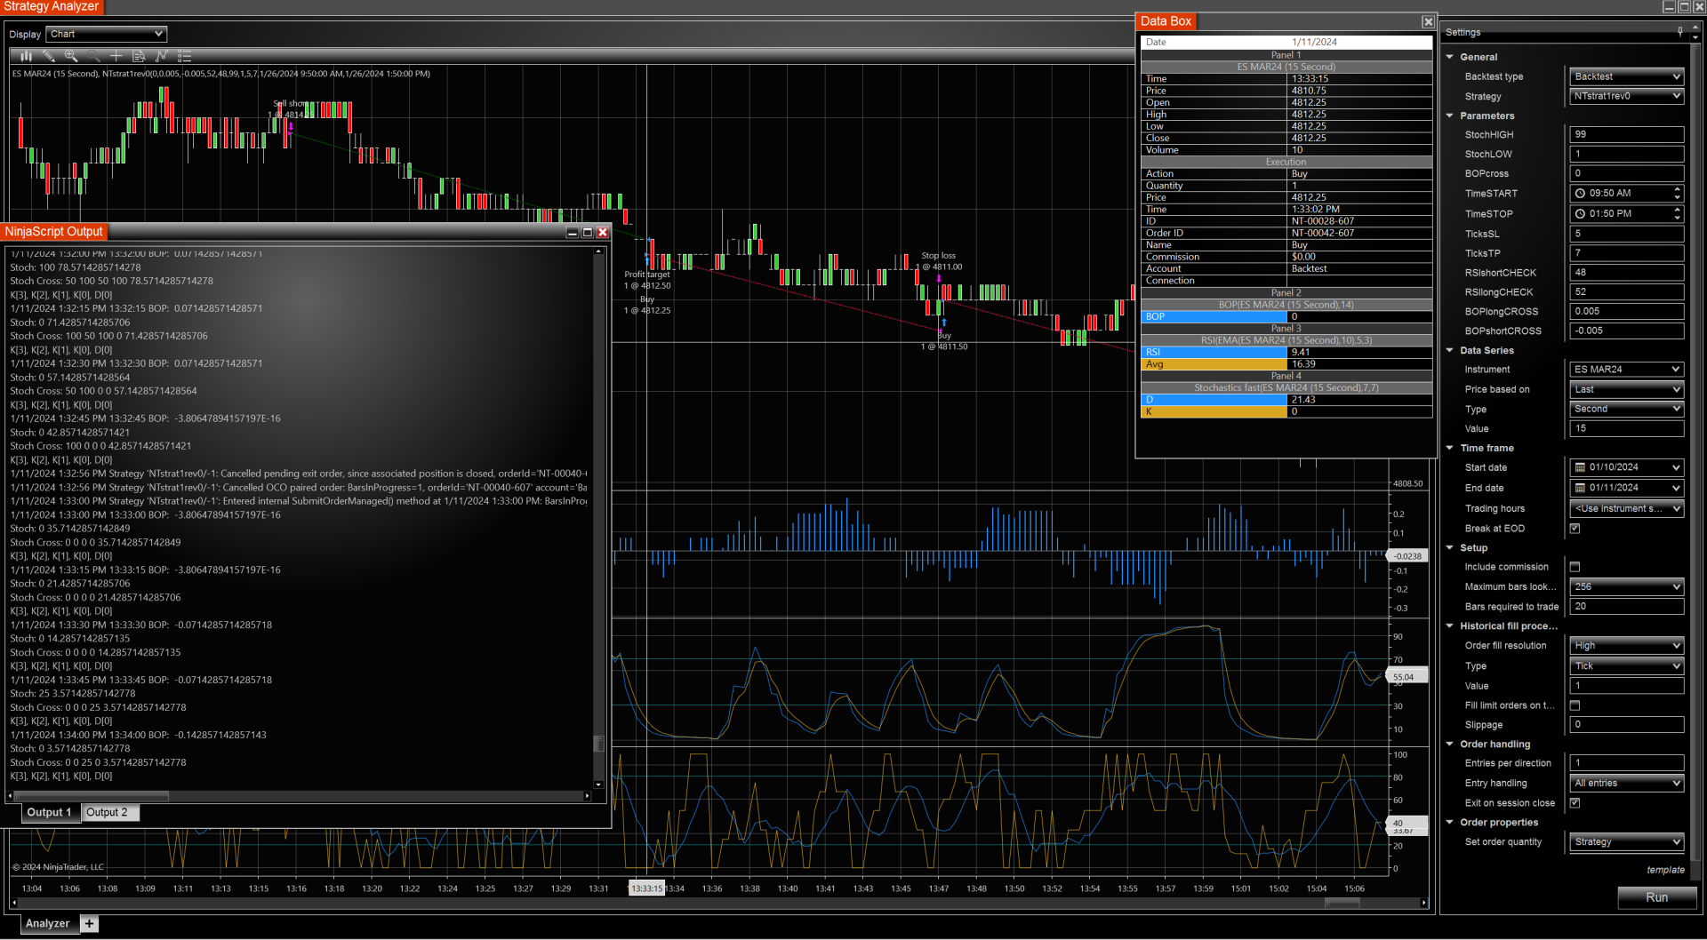Increase TimeSTART with the up arrow
Image resolution: width=1707 pixels, height=940 pixels.
pyautogui.click(x=1677, y=189)
